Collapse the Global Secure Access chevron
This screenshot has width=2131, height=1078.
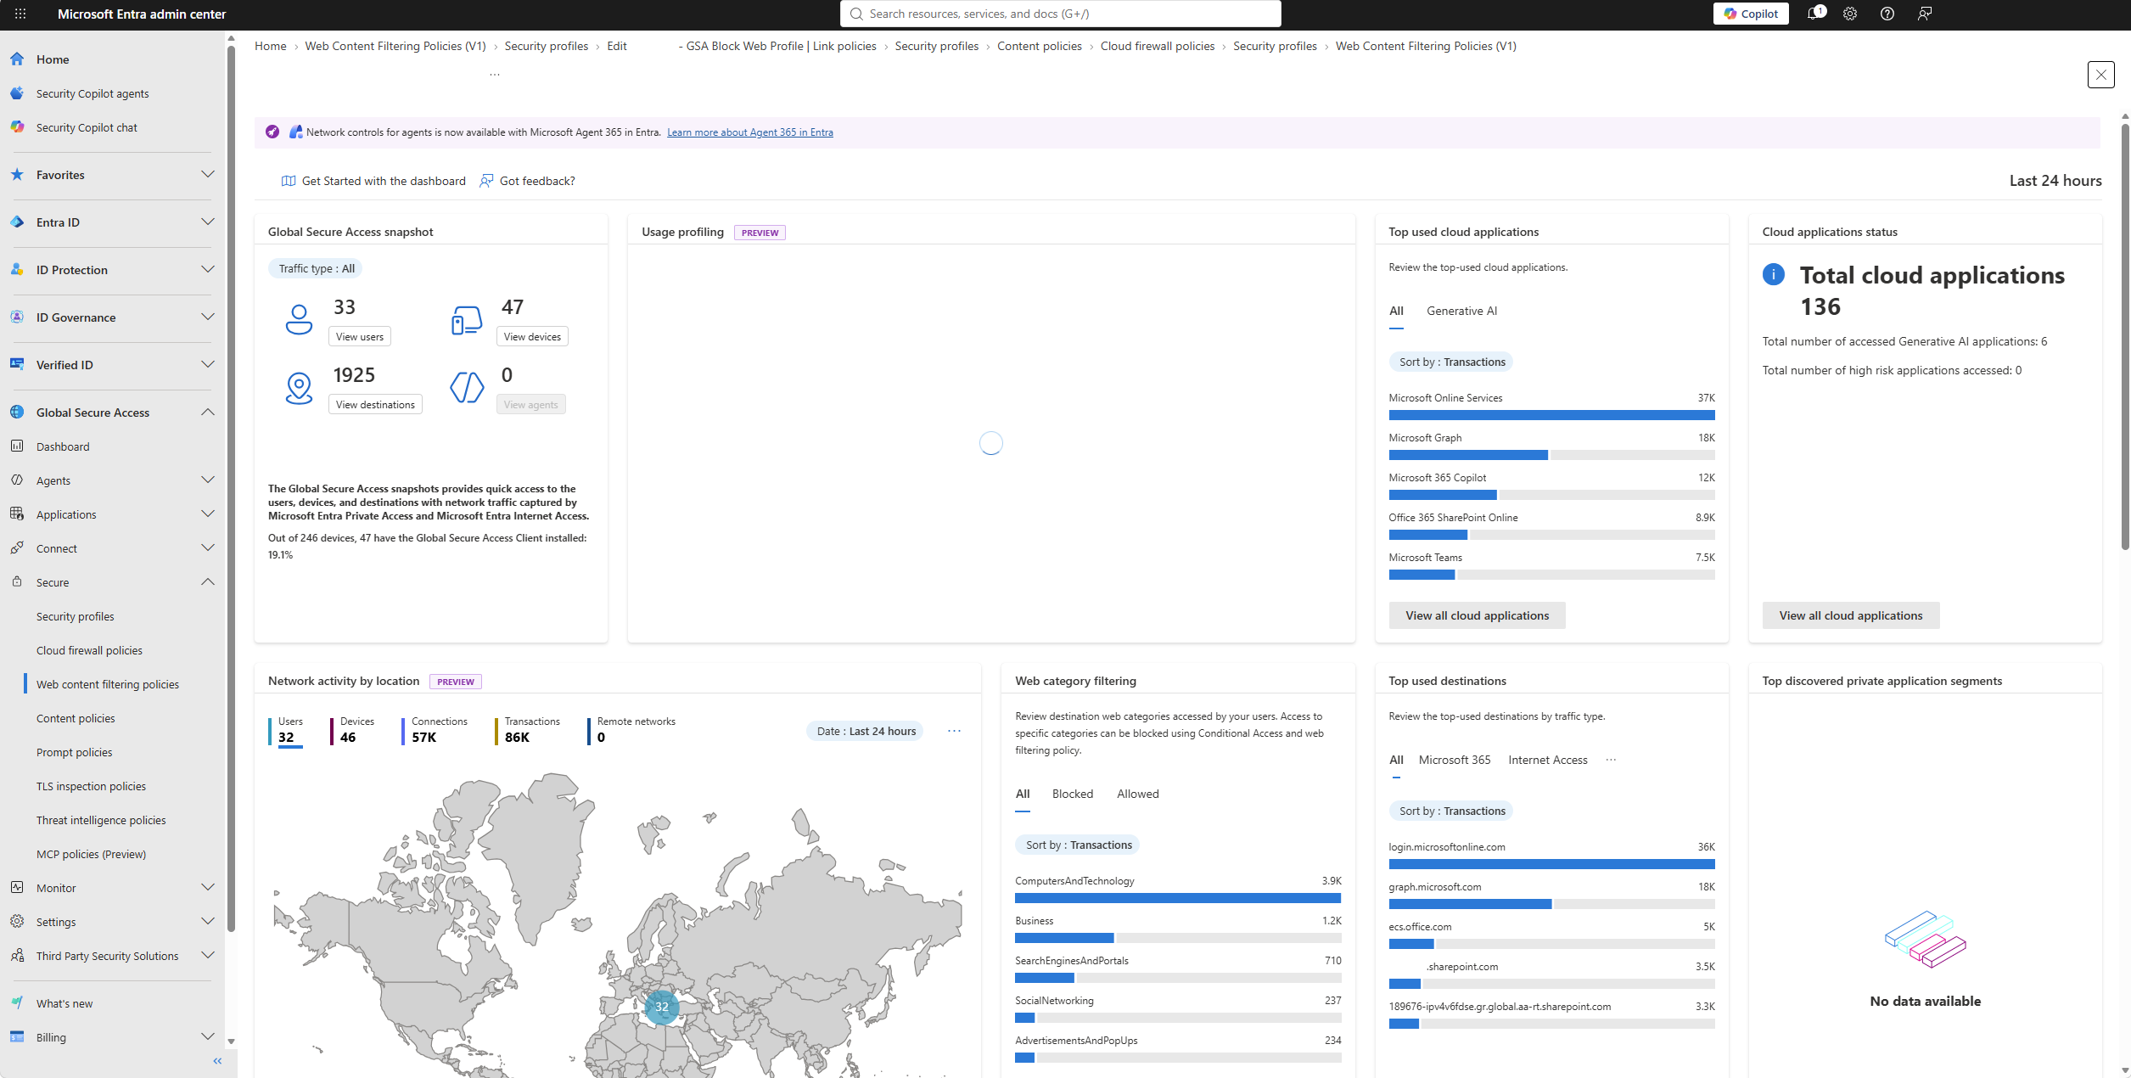tap(207, 413)
